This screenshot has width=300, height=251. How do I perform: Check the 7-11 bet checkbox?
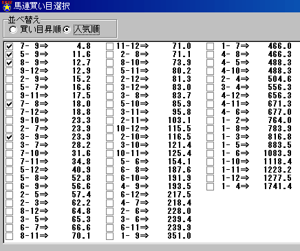[x=9, y=162]
